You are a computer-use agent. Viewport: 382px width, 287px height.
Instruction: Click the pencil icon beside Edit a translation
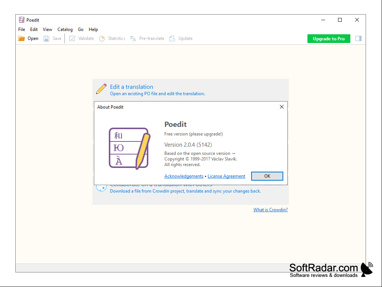(x=101, y=89)
